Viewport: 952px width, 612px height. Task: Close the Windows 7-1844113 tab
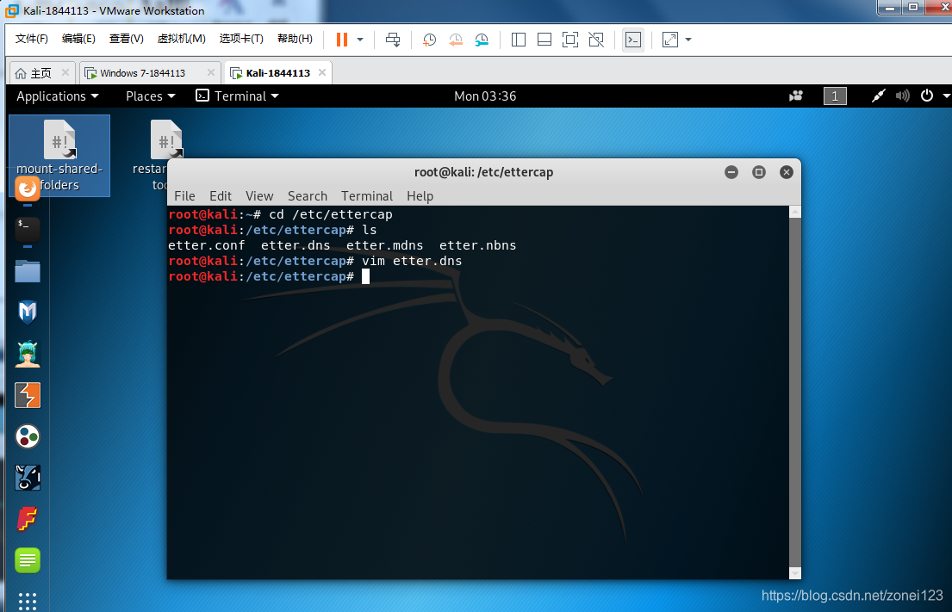[211, 72]
